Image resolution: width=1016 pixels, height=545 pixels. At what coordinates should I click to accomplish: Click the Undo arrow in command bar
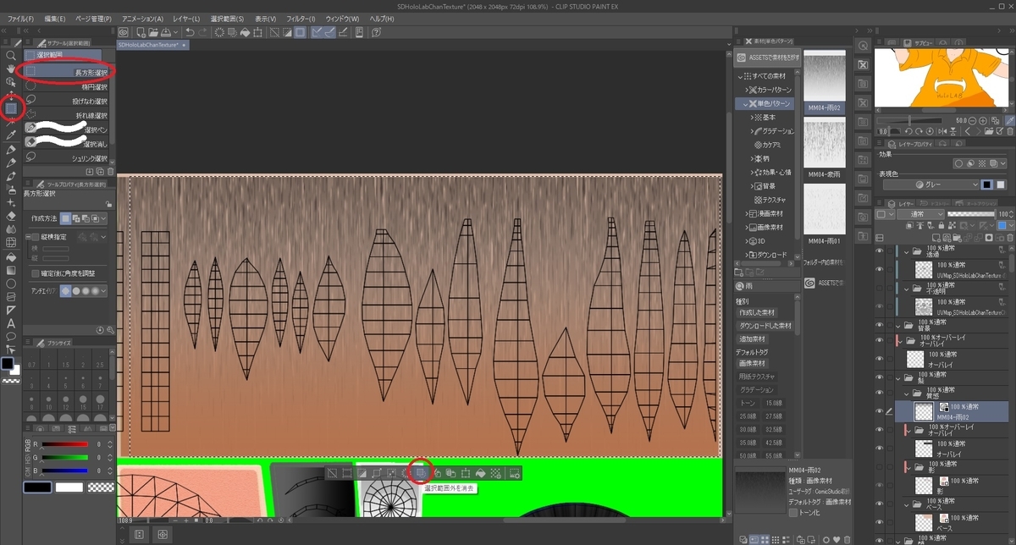(190, 32)
